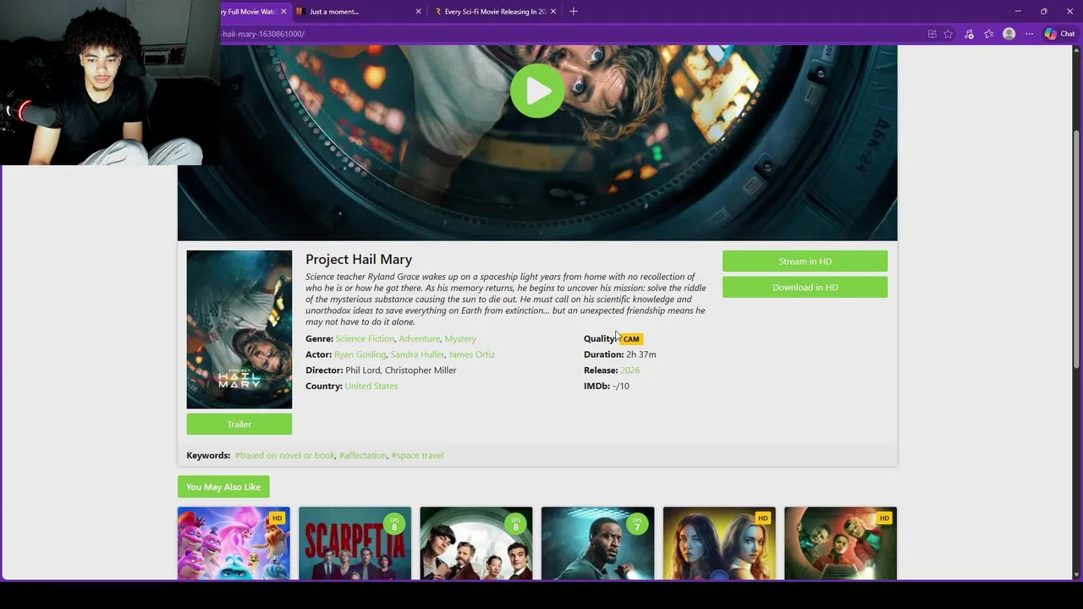
Task: Open the browser profile avatar
Action: coord(1009,34)
